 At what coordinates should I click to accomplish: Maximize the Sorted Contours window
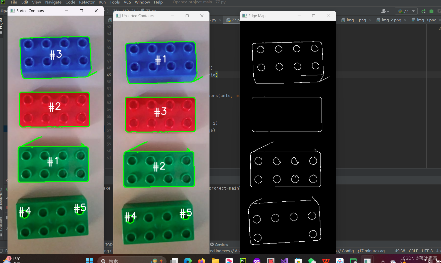(81, 11)
